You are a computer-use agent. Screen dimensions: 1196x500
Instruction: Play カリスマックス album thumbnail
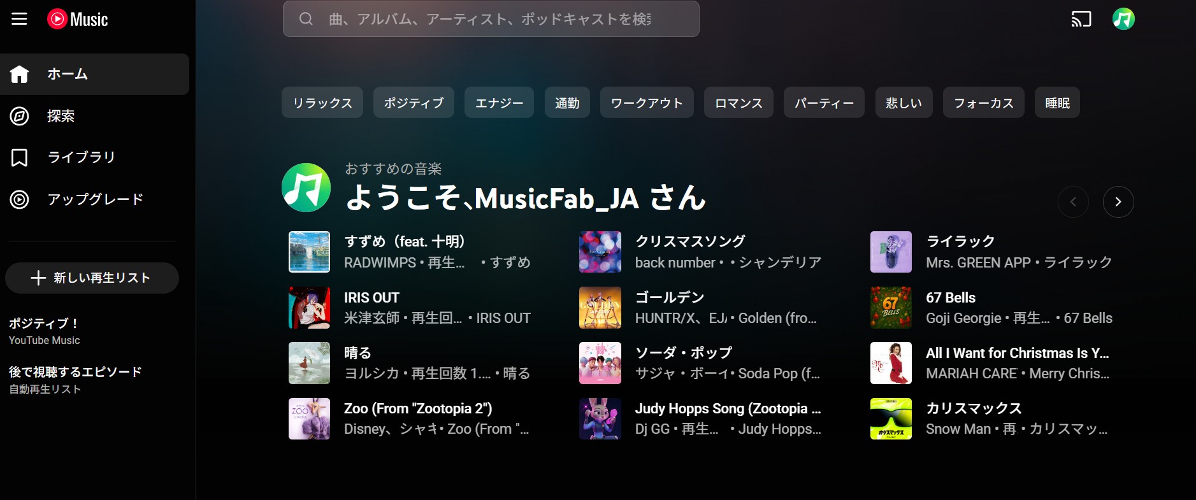tap(891, 418)
